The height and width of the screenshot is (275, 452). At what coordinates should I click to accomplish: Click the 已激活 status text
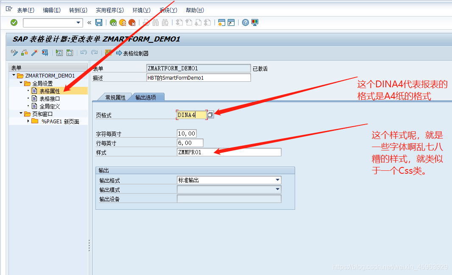(260, 69)
